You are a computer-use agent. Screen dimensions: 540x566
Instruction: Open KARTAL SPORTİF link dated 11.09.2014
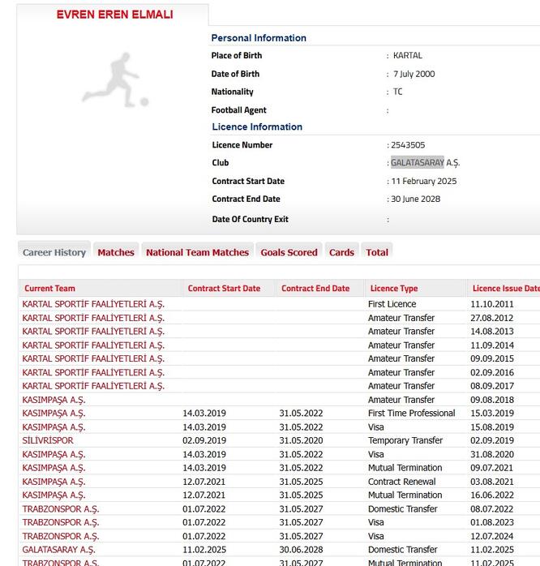tap(93, 345)
